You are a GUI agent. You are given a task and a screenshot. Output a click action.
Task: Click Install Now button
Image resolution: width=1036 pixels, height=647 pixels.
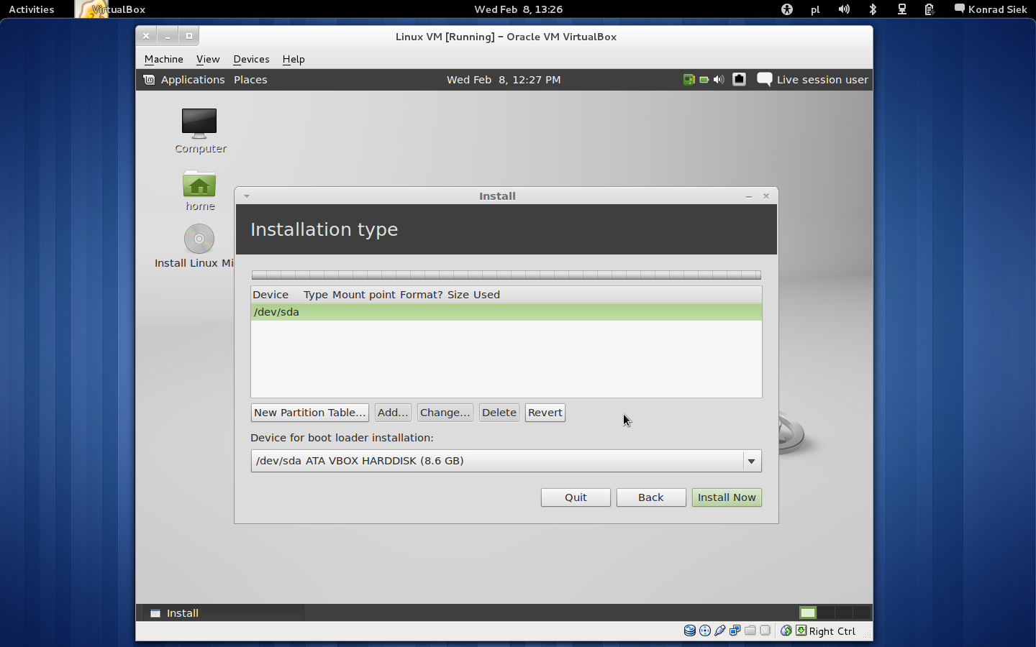click(x=727, y=497)
